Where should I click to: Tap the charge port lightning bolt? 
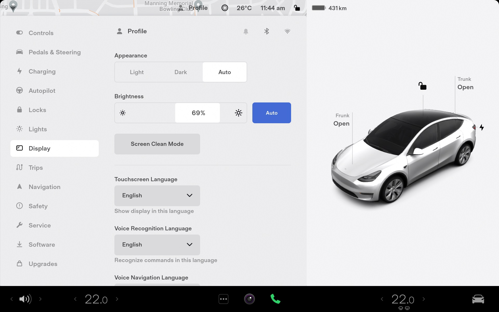click(x=482, y=127)
